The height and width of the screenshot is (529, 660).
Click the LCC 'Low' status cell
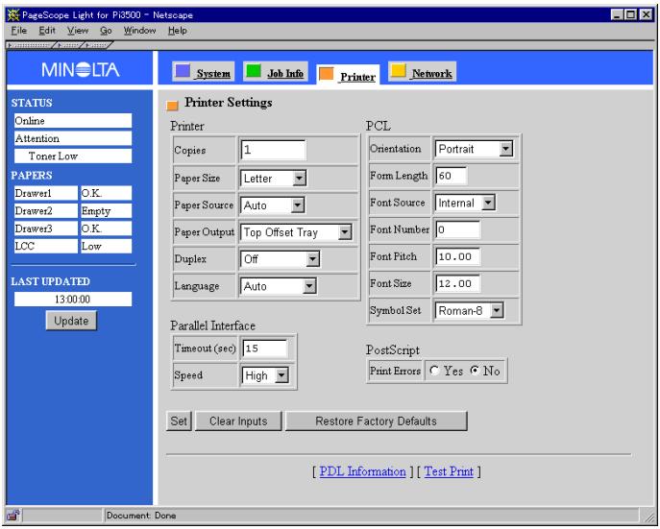[106, 246]
